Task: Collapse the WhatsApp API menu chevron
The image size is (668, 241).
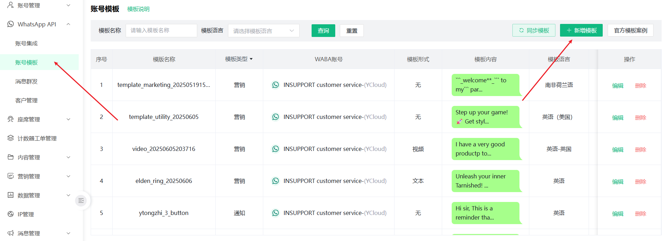Action: [68, 24]
